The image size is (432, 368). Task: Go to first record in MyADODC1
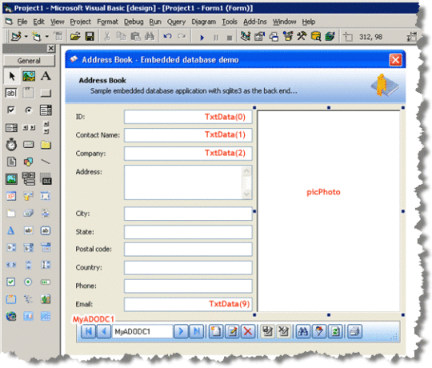point(89,331)
